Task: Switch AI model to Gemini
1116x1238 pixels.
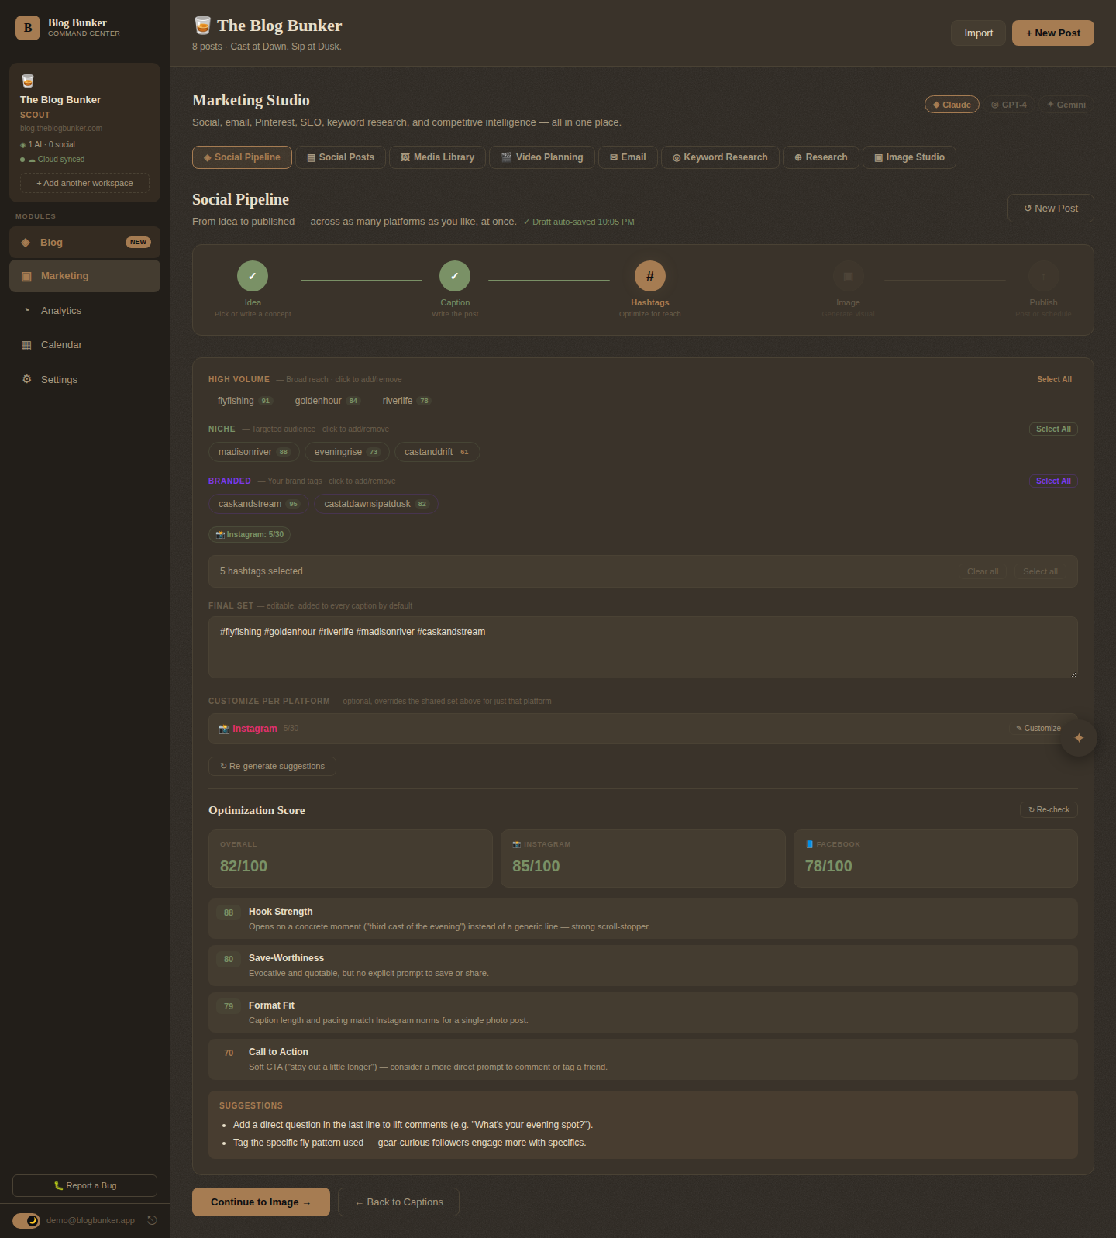Action: point(1066,105)
